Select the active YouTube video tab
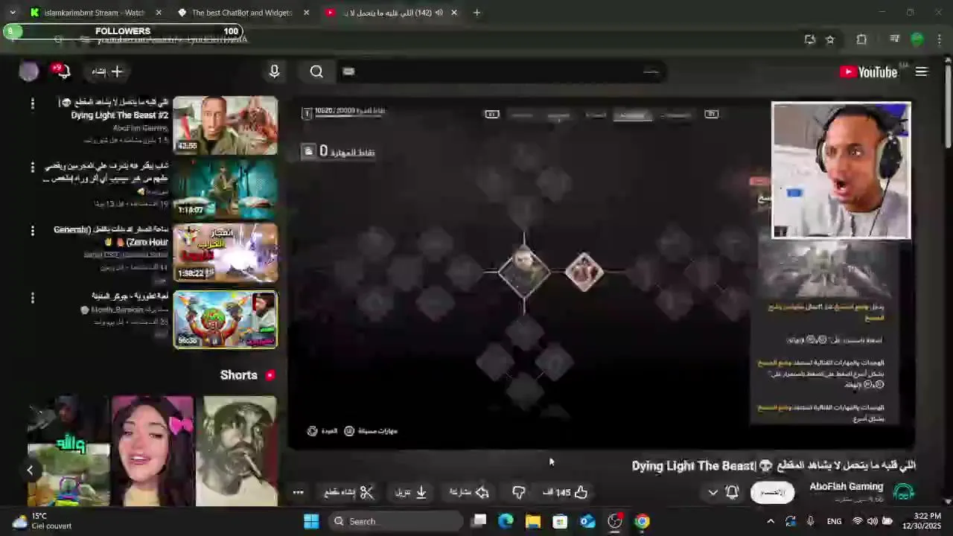Image resolution: width=953 pixels, height=536 pixels. (392, 13)
